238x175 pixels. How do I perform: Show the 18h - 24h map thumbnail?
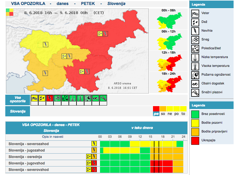click(168, 83)
